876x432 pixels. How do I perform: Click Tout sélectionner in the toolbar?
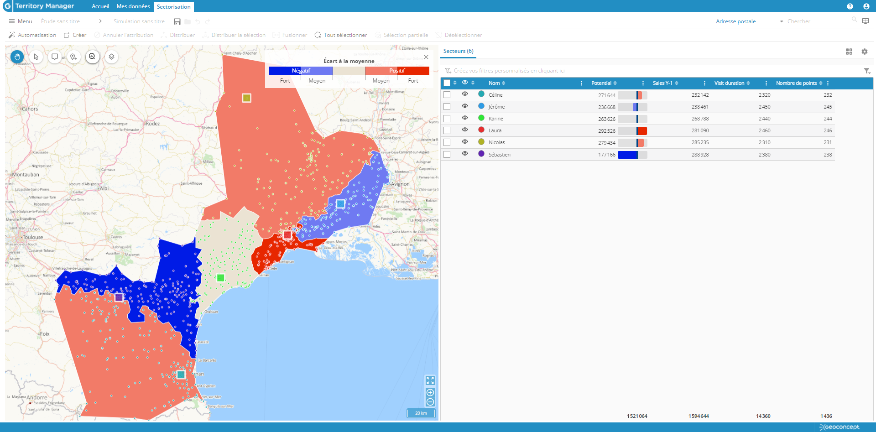340,35
